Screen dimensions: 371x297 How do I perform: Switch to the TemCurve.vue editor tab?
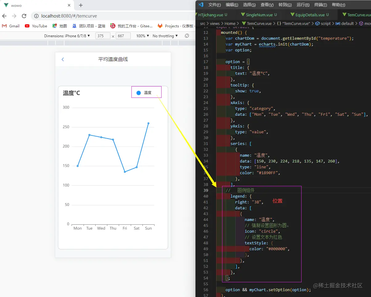[355, 15]
